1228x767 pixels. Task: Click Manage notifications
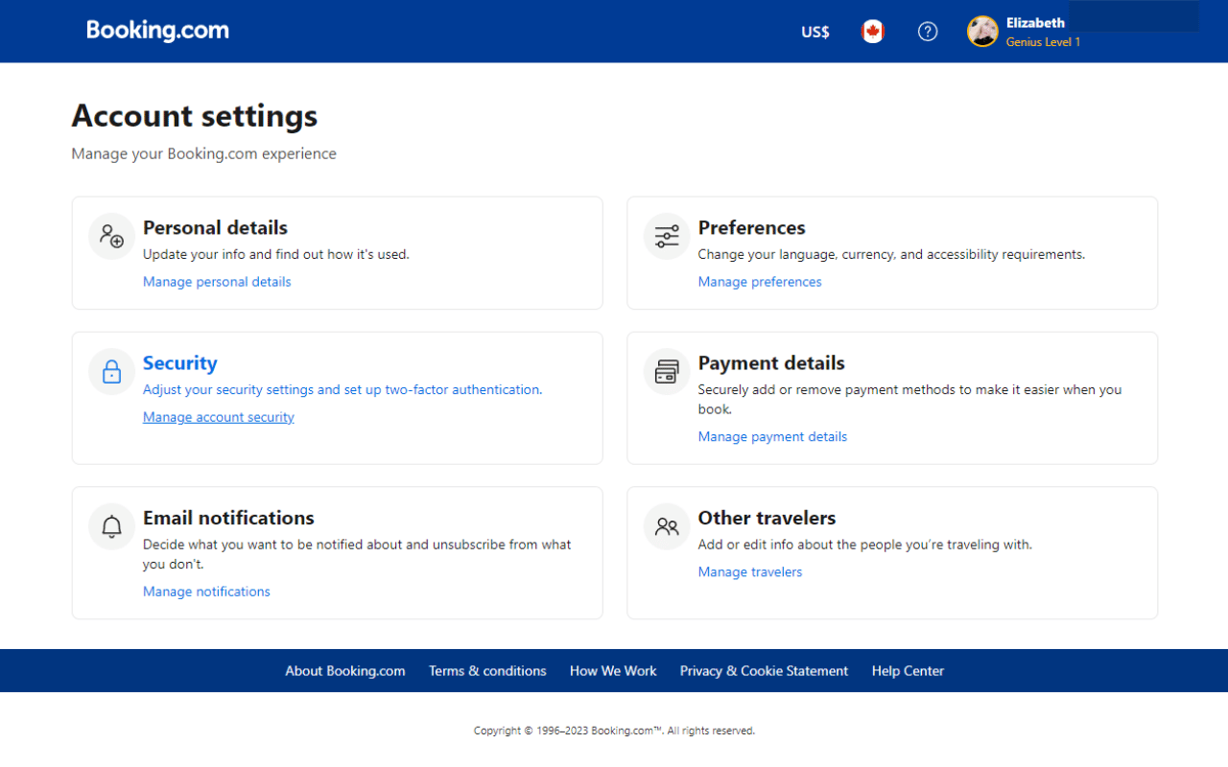pyautogui.click(x=206, y=591)
